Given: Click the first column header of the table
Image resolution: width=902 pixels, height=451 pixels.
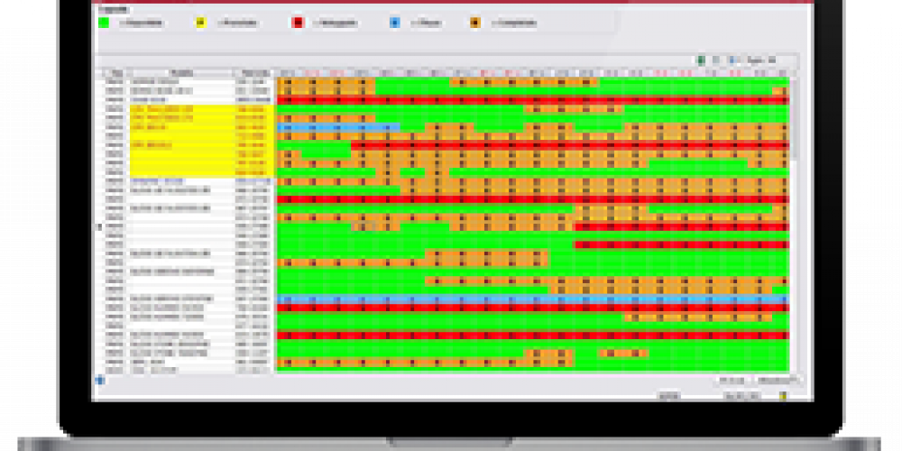Looking at the screenshot, I should pyautogui.click(x=115, y=72).
